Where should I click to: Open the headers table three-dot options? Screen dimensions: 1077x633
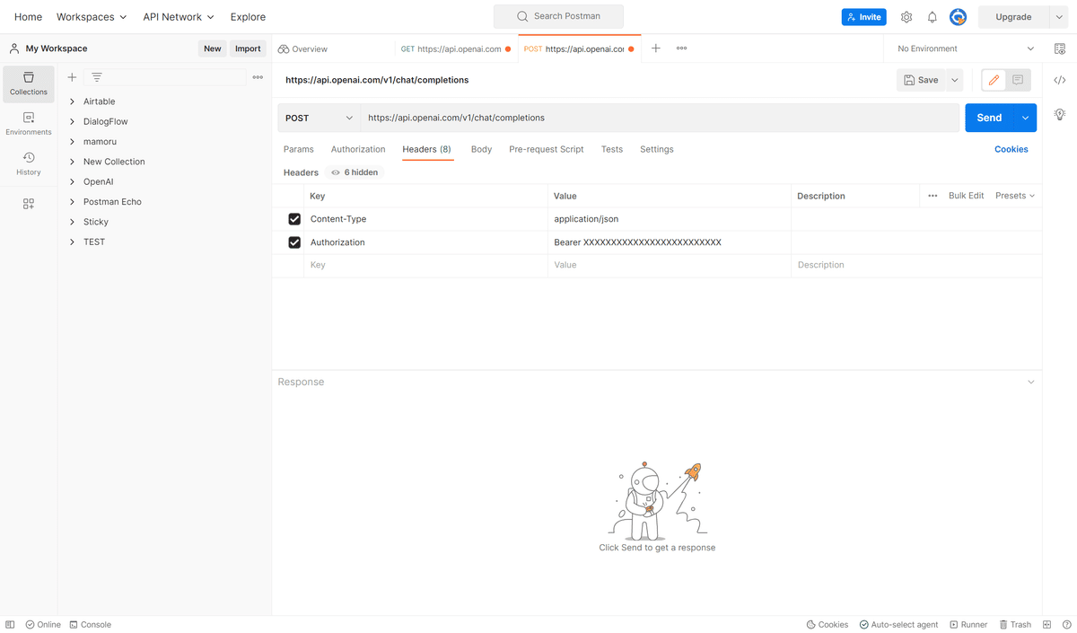pos(933,196)
